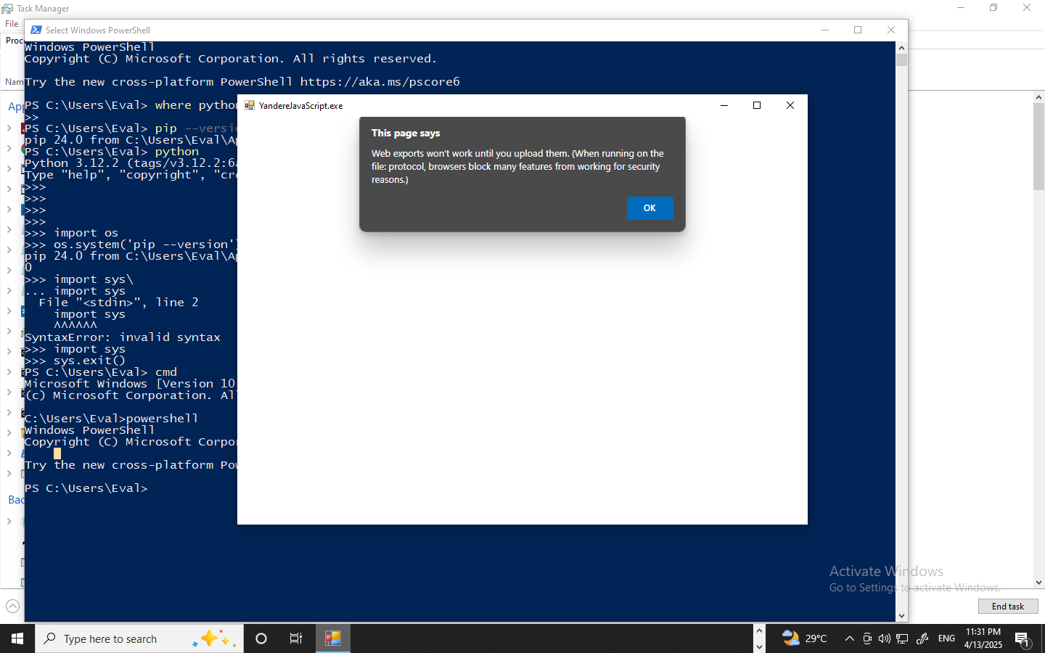The image size is (1045, 653).
Task: Close the PowerShell window
Action: click(891, 30)
